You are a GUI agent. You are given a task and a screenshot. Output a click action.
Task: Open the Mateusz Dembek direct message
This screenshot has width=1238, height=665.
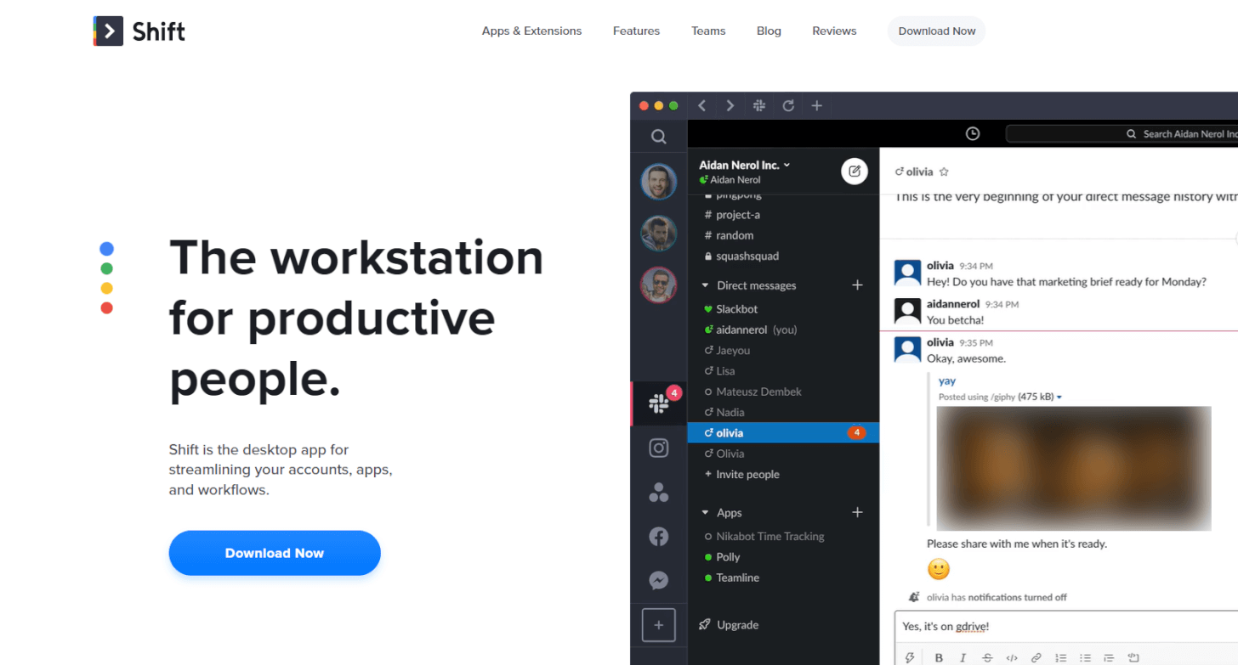pyautogui.click(x=753, y=392)
